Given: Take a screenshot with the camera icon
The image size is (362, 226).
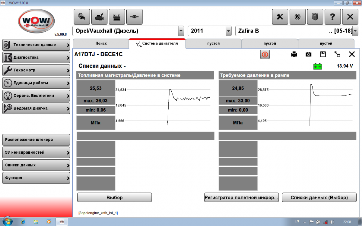Looking at the screenshot, I should [308, 54].
